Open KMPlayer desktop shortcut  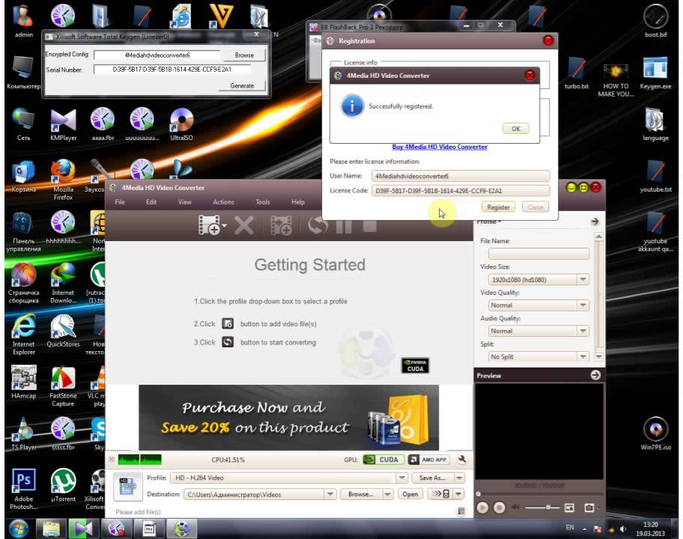(63, 124)
